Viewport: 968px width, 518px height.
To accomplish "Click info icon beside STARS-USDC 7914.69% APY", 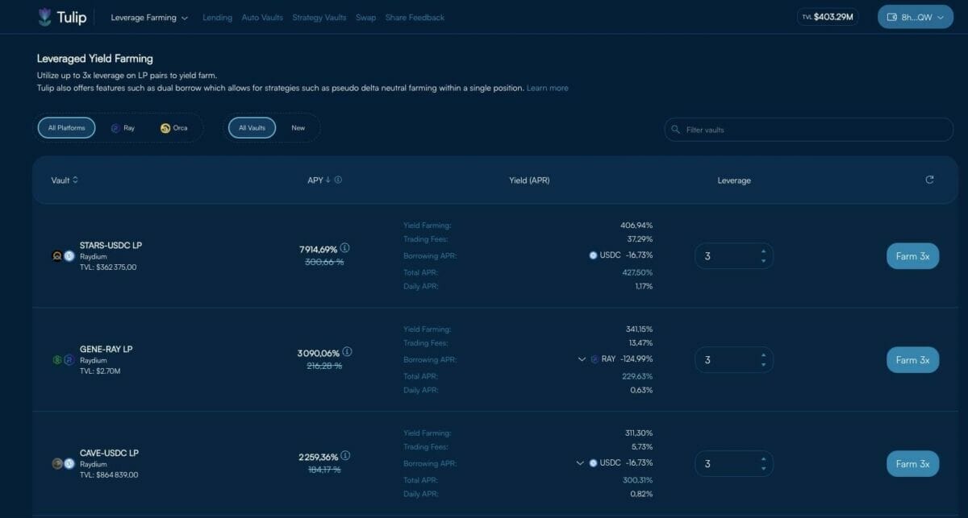I will point(345,248).
